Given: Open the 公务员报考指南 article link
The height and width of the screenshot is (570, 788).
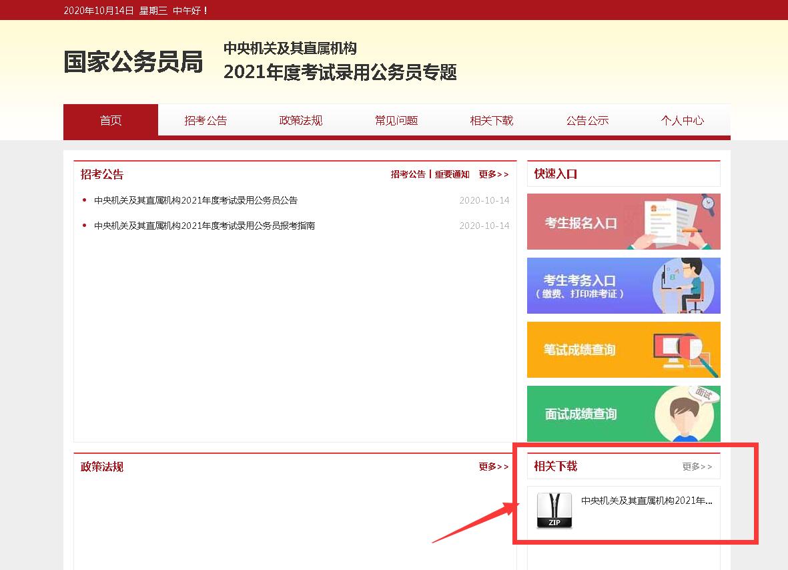Looking at the screenshot, I should (204, 226).
